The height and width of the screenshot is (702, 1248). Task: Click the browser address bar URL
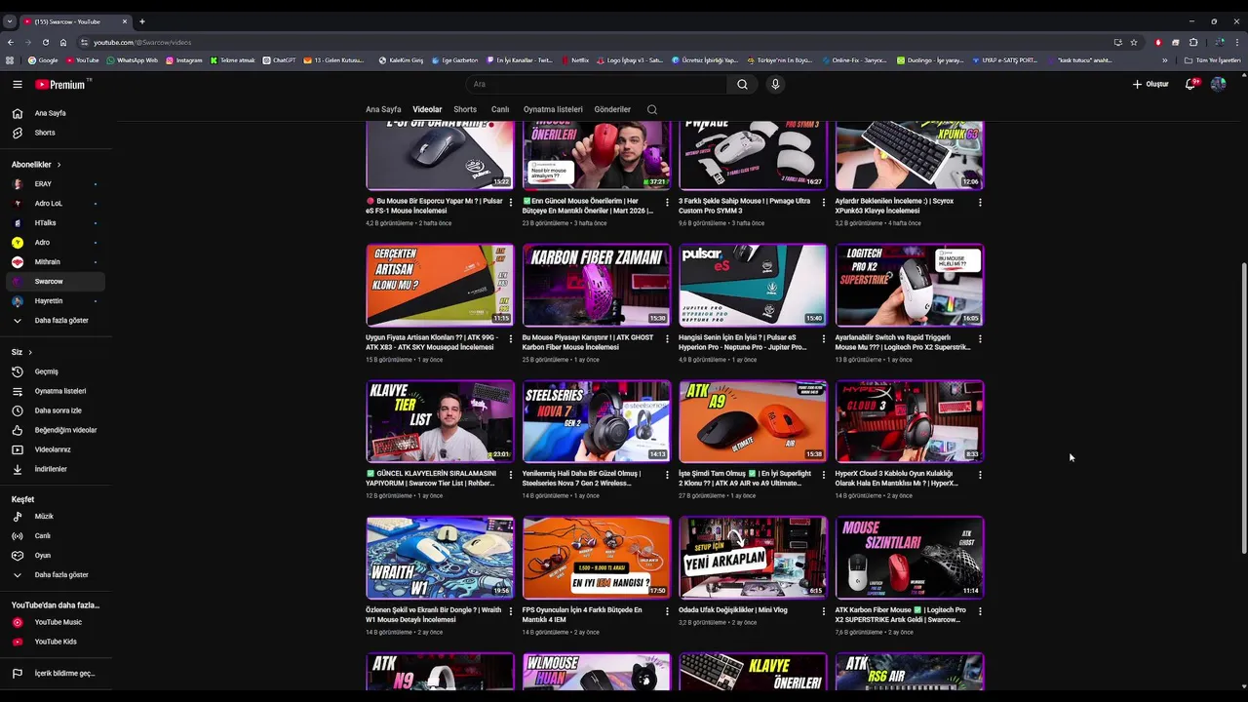[142, 42]
